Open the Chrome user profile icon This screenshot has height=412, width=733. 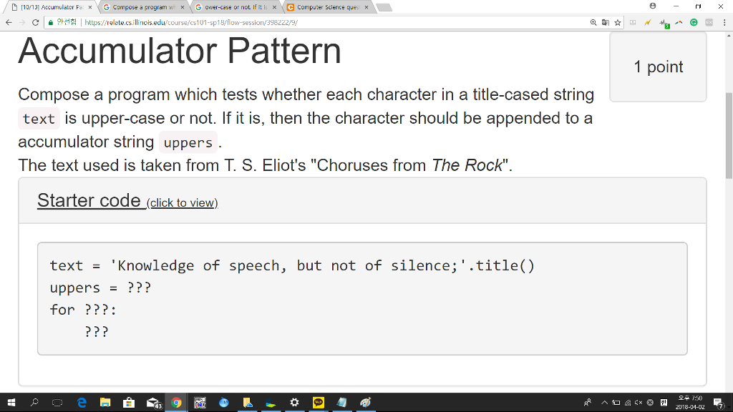651,6
